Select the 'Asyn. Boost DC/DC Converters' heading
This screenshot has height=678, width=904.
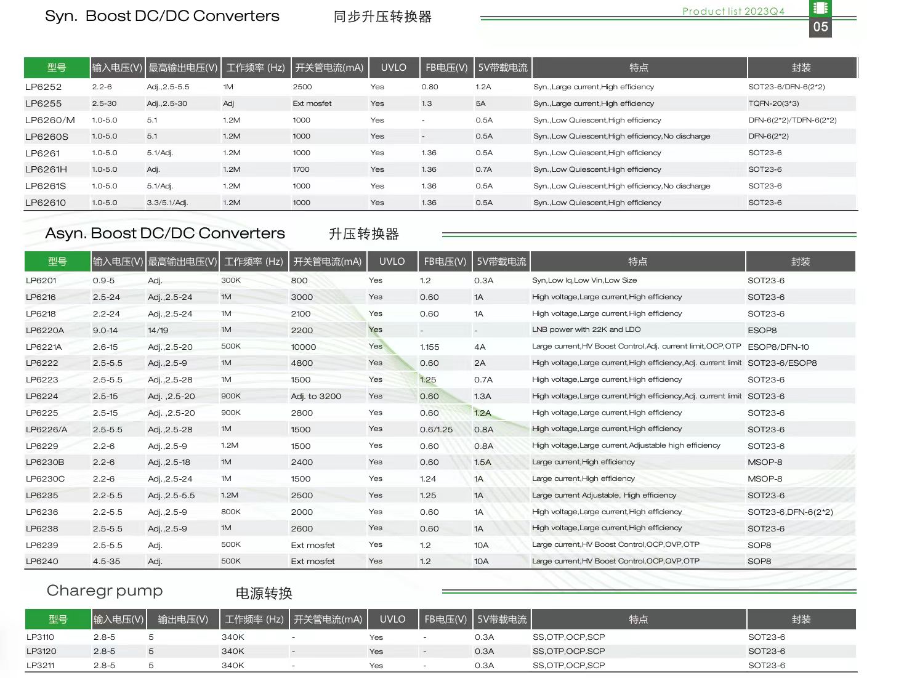click(165, 233)
